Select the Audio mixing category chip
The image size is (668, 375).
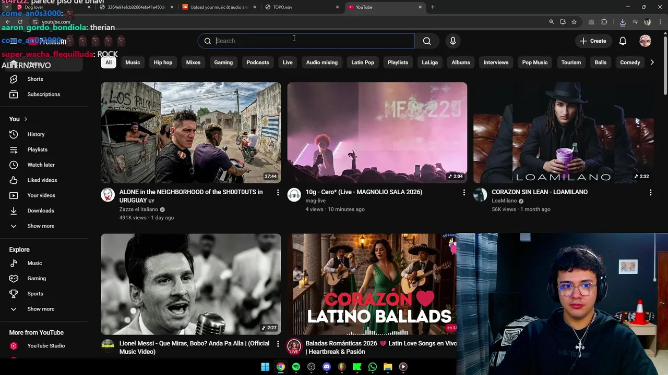[322, 63]
